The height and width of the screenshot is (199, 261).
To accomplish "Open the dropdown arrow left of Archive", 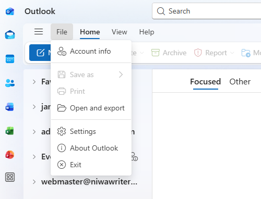I will (142, 53).
